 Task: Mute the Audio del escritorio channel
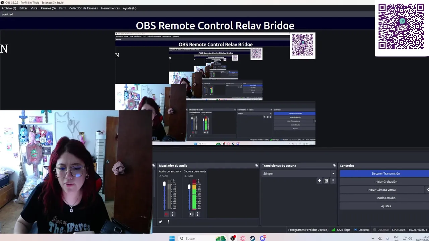coord(167,214)
